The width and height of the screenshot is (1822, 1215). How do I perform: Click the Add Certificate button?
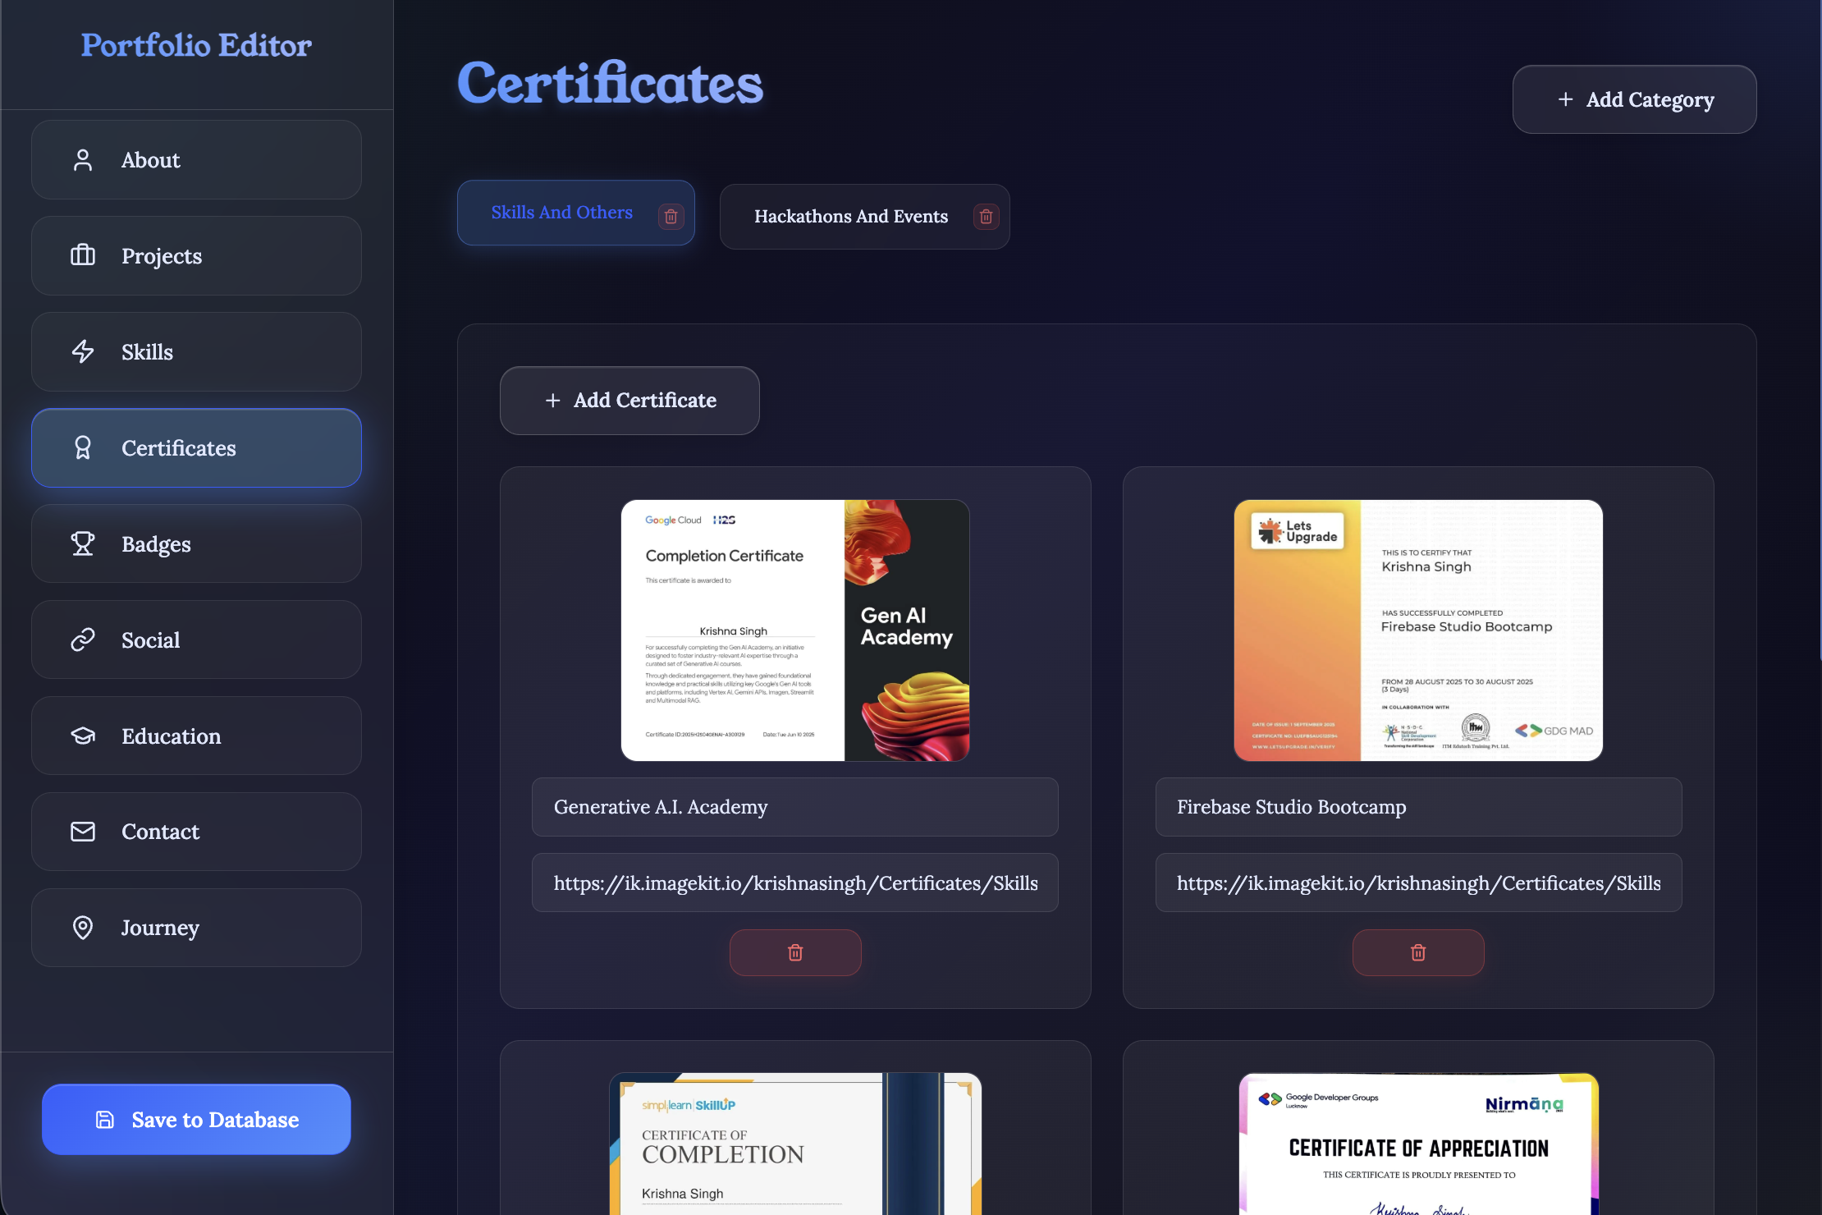click(x=629, y=401)
